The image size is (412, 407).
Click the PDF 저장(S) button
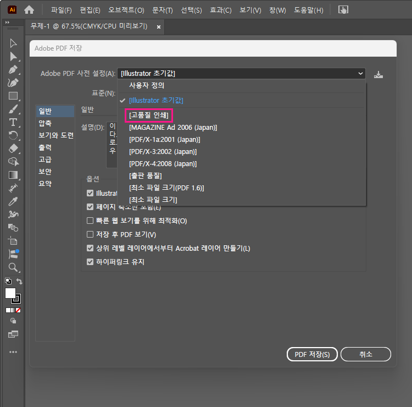coord(312,354)
